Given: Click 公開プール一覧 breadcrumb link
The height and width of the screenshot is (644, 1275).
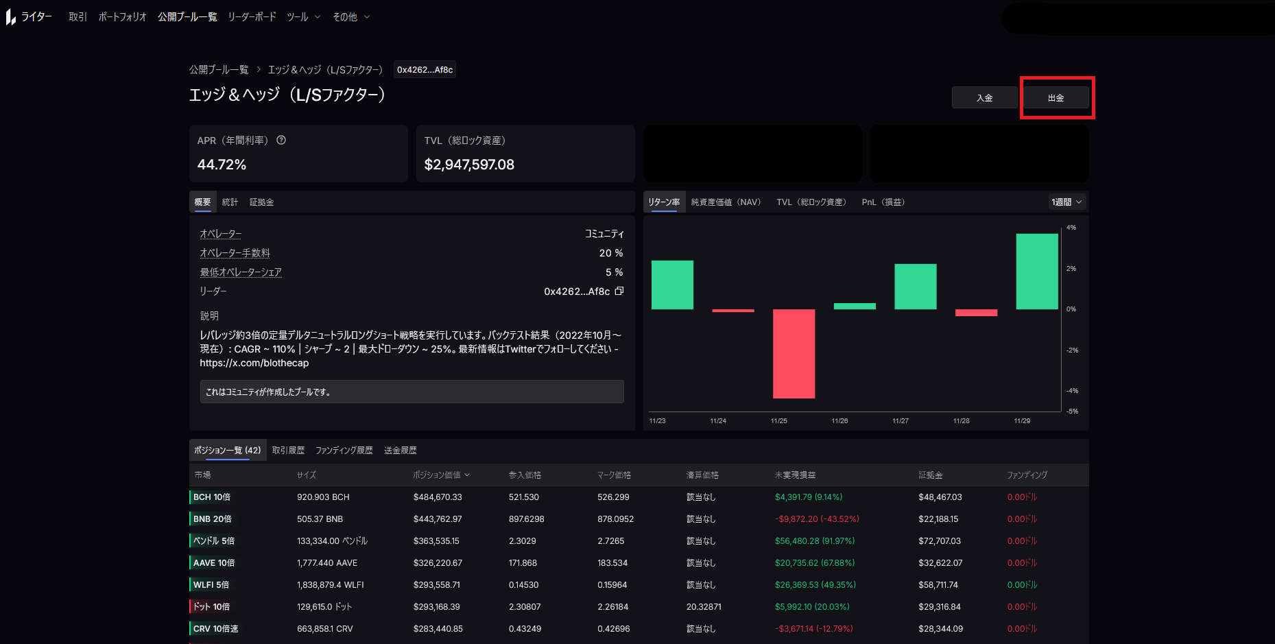Looking at the screenshot, I should pos(219,70).
